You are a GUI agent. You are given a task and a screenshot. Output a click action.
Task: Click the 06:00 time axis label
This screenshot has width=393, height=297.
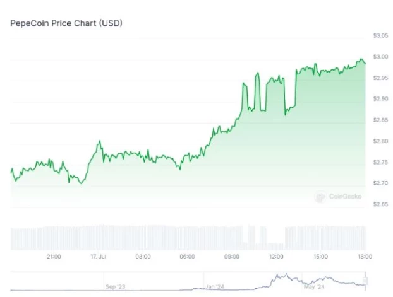click(187, 256)
